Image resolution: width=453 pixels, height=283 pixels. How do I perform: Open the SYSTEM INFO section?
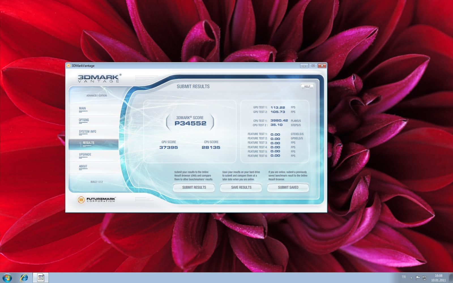click(x=87, y=132)
